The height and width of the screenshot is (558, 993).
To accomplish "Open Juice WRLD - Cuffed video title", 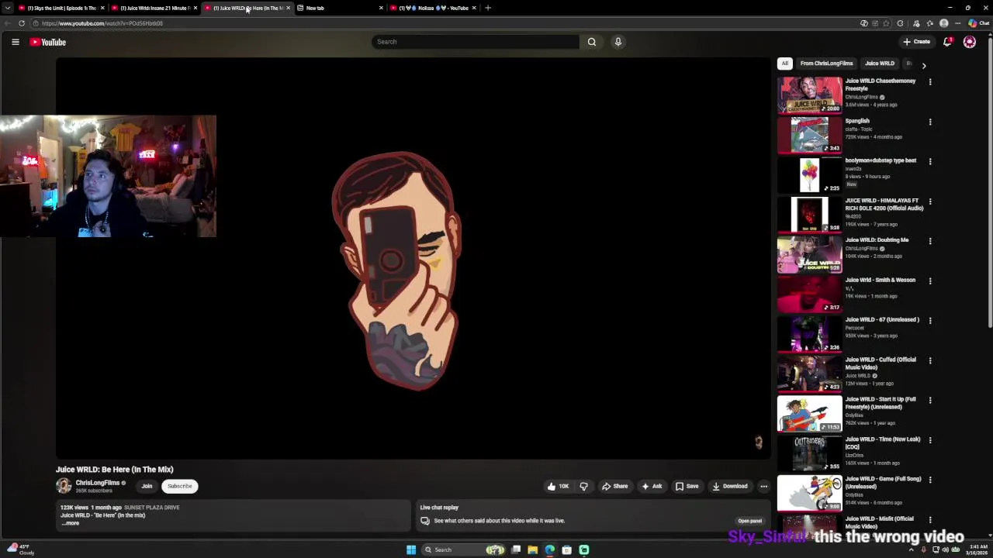I will tap(881, 363).
